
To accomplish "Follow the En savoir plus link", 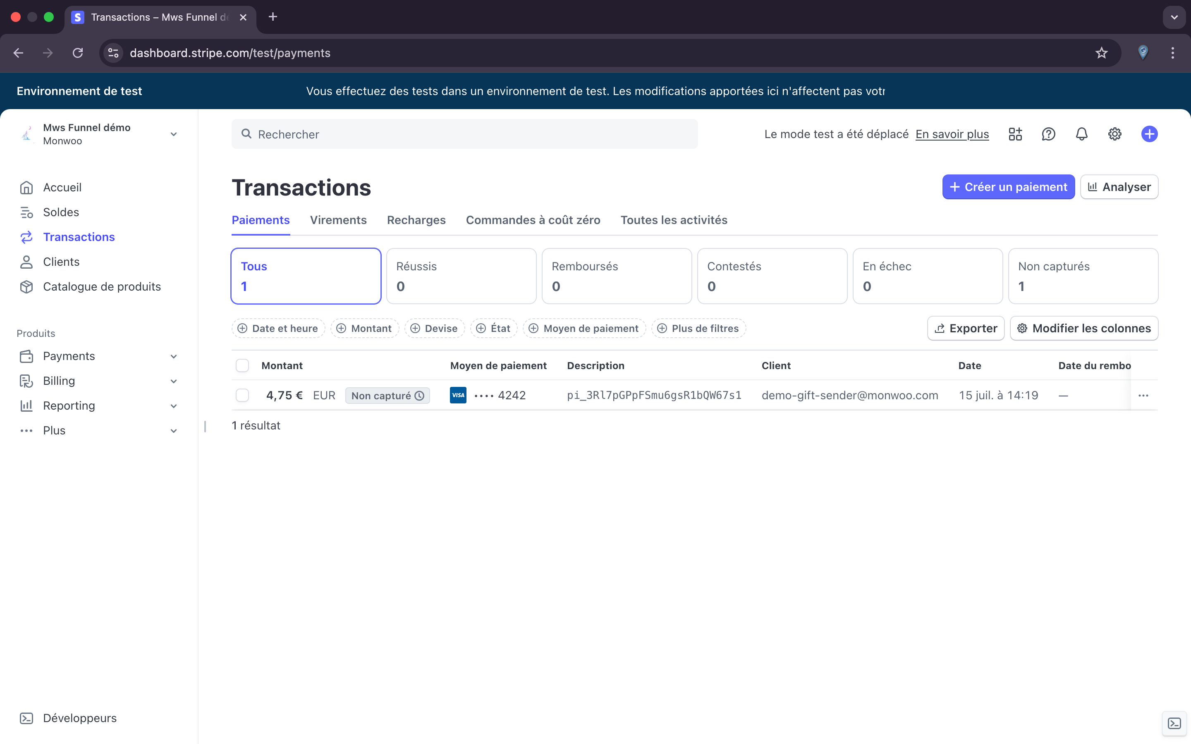I will point(952,134).
